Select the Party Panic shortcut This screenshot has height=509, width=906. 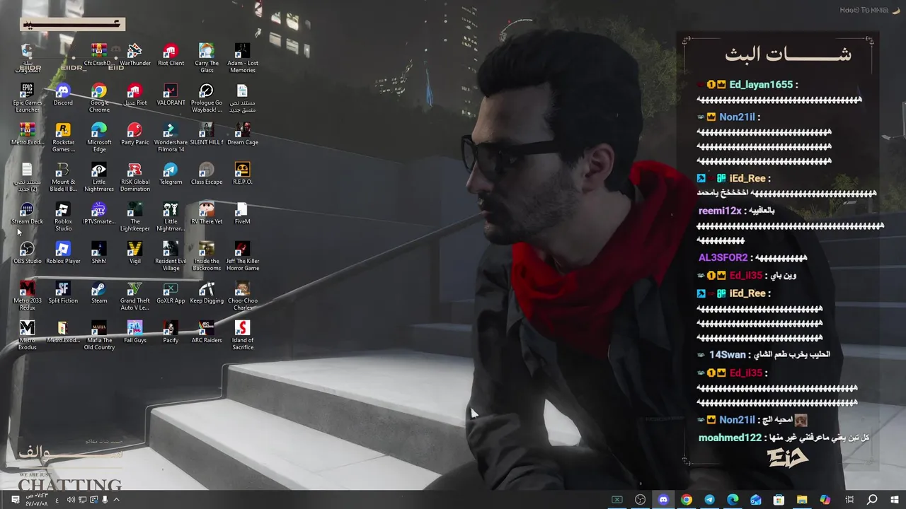tap(134, 134)
